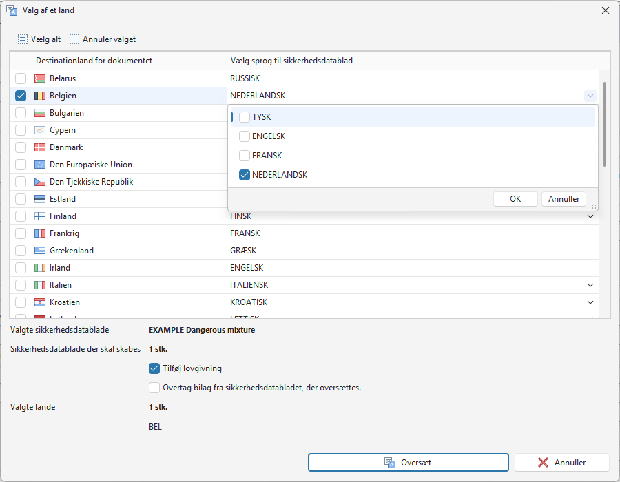Click the Bulgarien flag icon
This screenshot has width=620, height=482.
[40, 113]
